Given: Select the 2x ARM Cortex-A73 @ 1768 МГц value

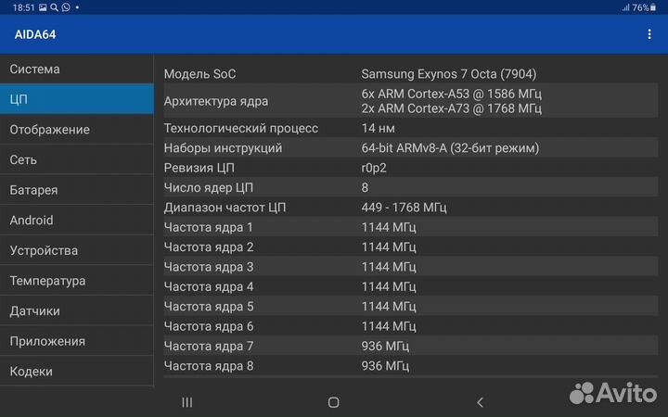Looking at the screenshot, I should tap(452, 108).
